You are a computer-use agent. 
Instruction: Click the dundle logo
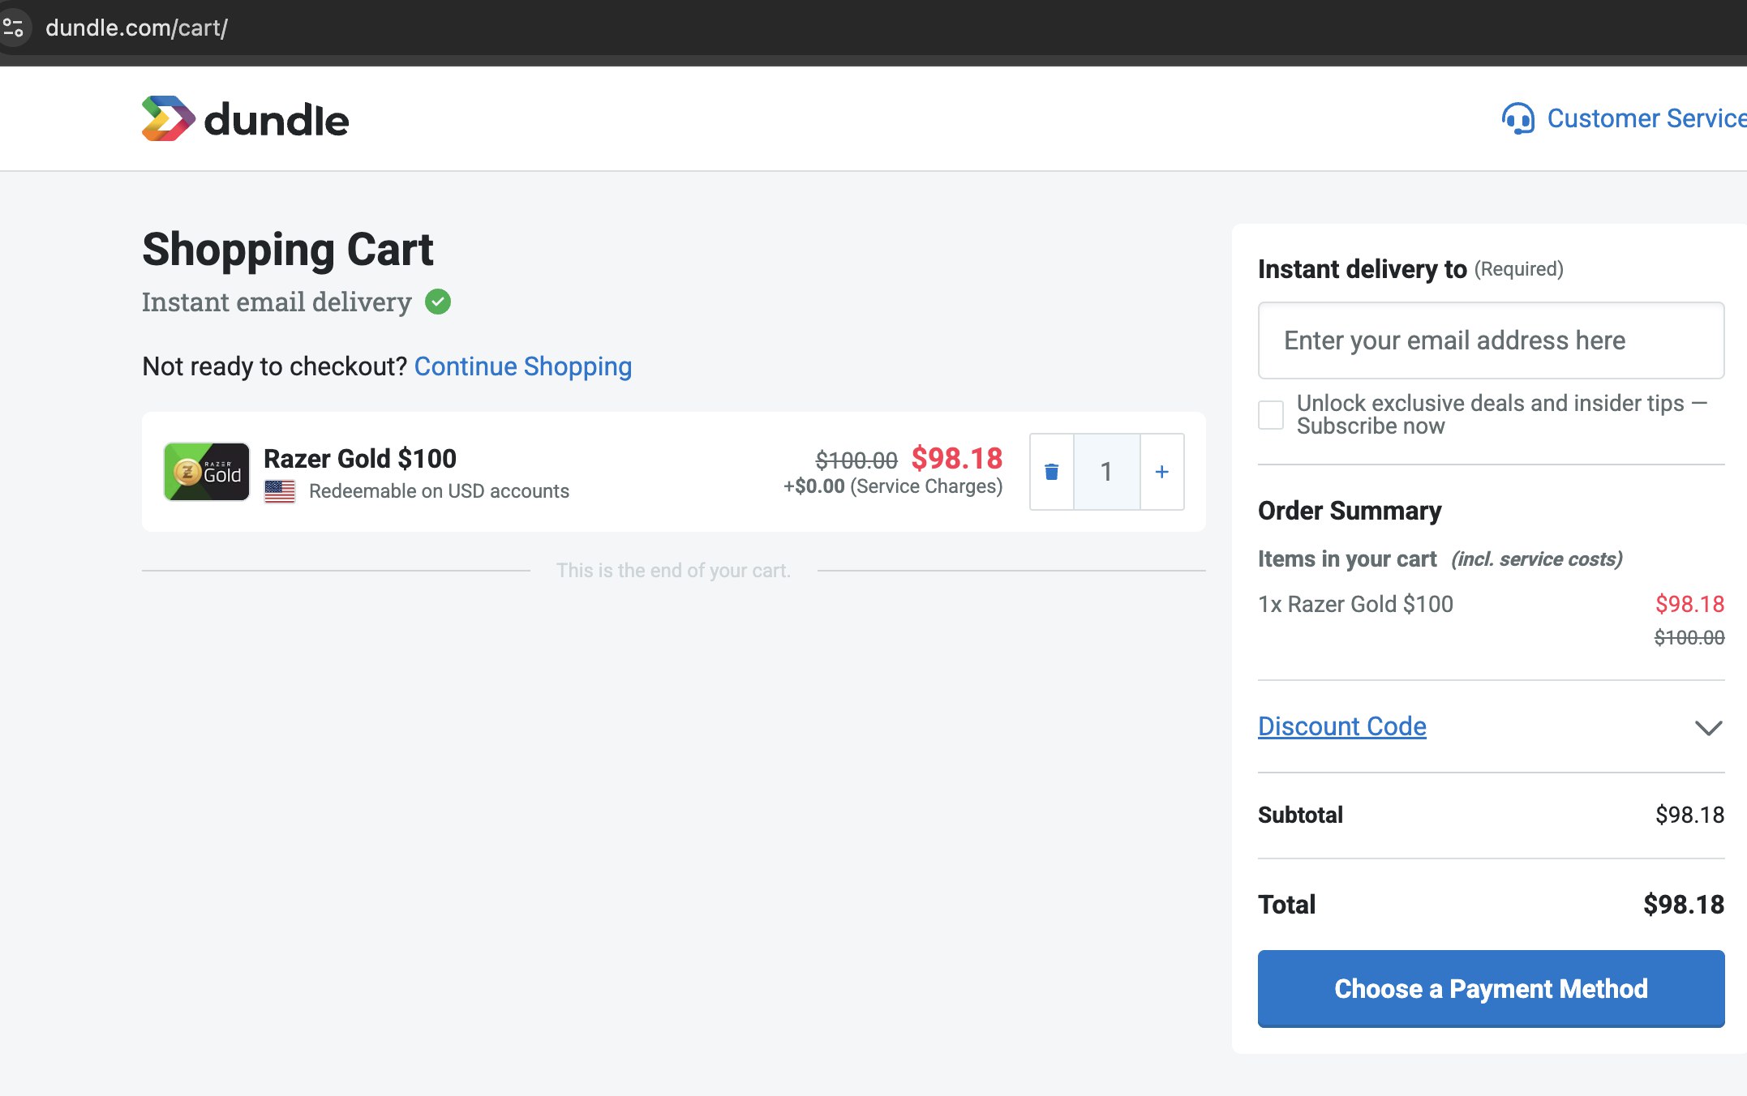pos(245,119)
